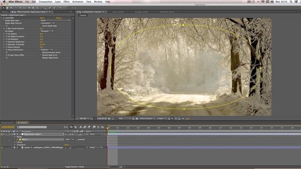This screenshot has width=301, height=169.
Task: Switch to the Project panel tab
Action: pos(4,12)
